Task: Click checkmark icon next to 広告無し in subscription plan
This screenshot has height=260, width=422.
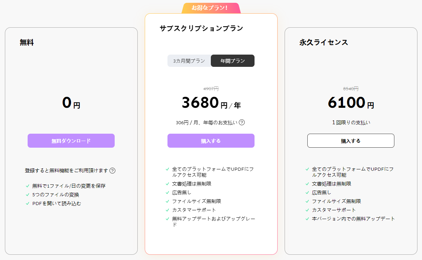Action: [x=167, y=192]
